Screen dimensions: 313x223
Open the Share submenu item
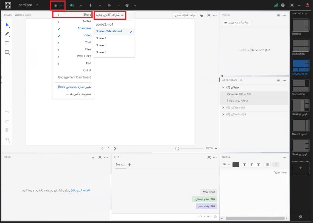73,15
